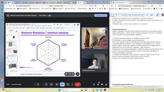
Task: Click the taskbar search box
Action: (x=71, y=90)
